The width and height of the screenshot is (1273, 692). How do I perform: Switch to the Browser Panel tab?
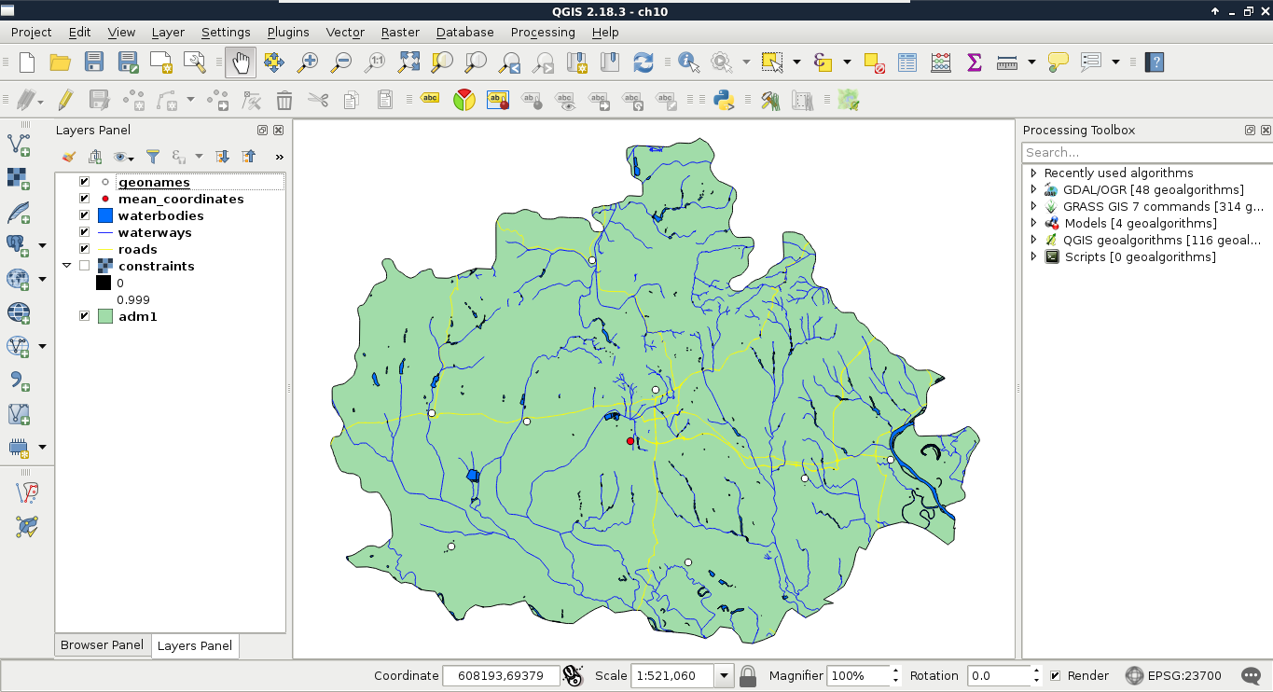(x=102, y=644)
